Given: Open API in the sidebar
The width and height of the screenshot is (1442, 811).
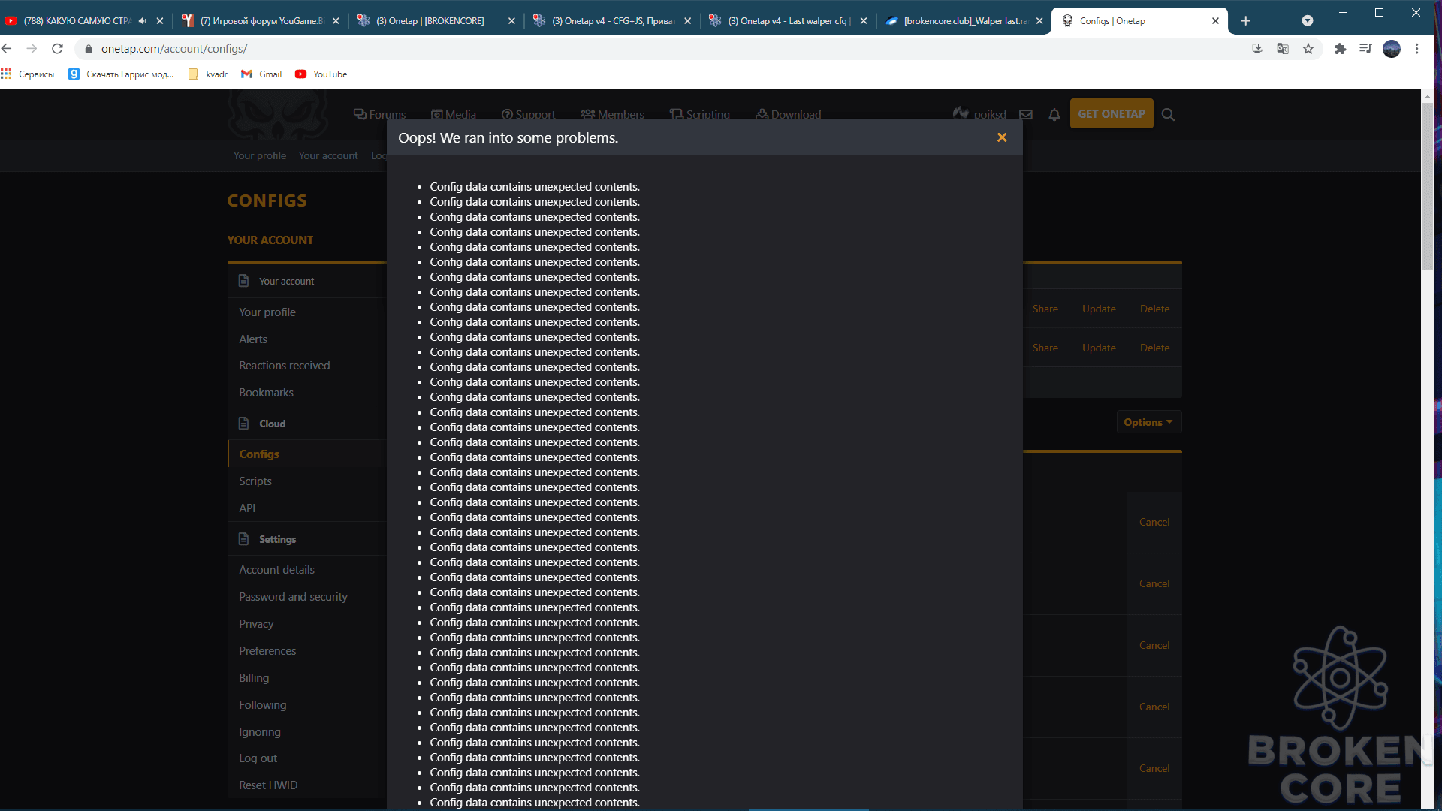Looking at the screenshot, I should pyautogui.click(x=247, y=508).
